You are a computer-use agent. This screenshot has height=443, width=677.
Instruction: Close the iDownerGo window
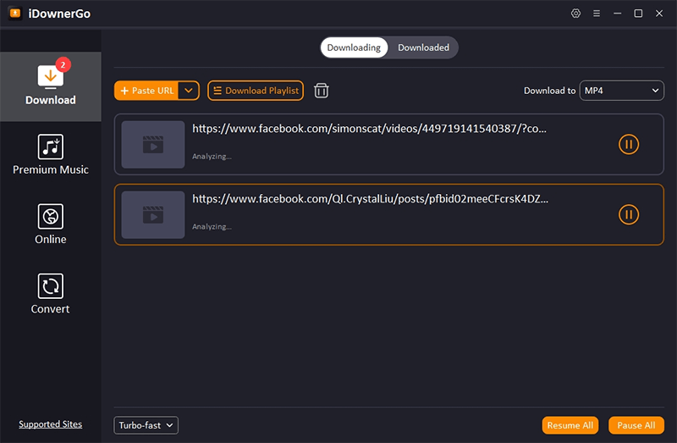(x=659, y=14)
